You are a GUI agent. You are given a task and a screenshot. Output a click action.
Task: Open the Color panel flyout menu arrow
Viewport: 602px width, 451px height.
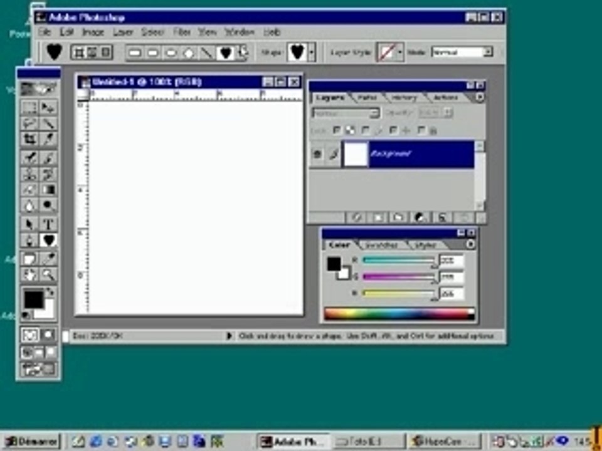470,244
